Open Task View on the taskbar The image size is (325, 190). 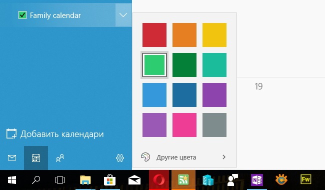tap(60, 180)
